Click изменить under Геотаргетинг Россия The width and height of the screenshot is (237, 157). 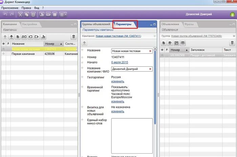[118, 82]
